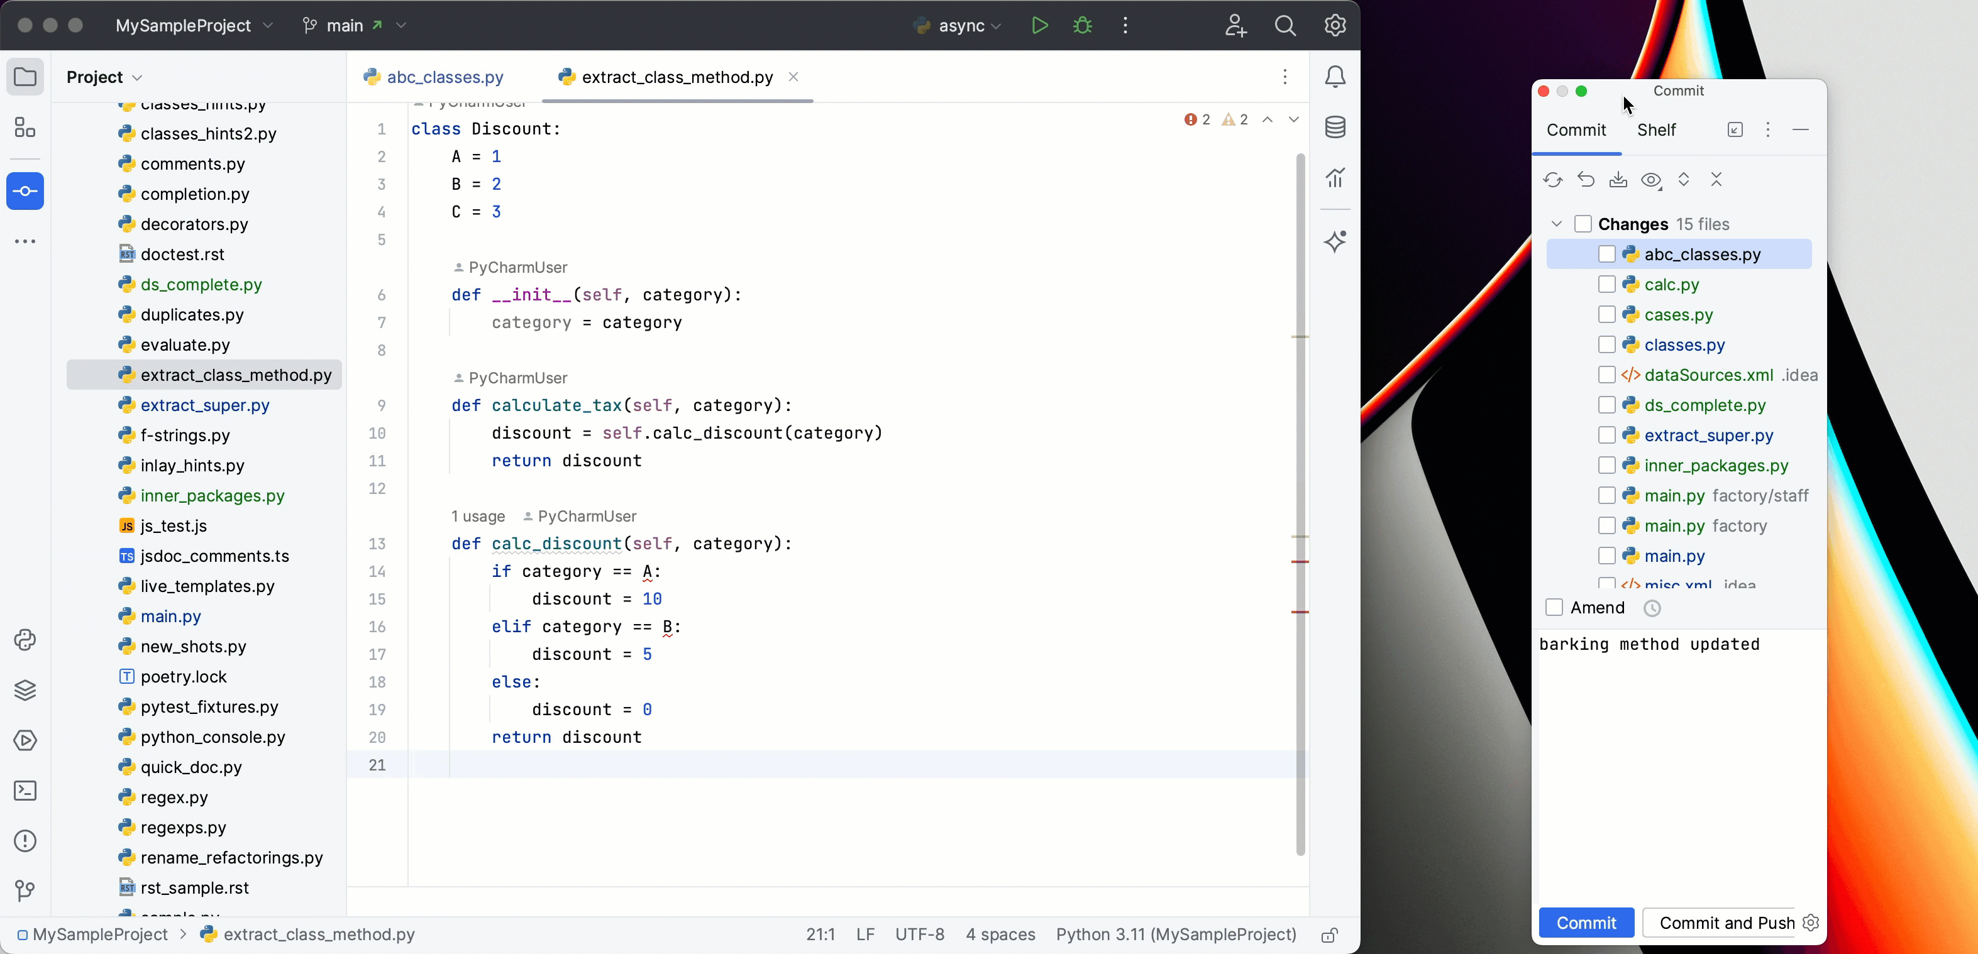Screen dimensions: 1978x954
Task: Click the undo icon in commit toolbar
Action: [x=1586, y=179]
